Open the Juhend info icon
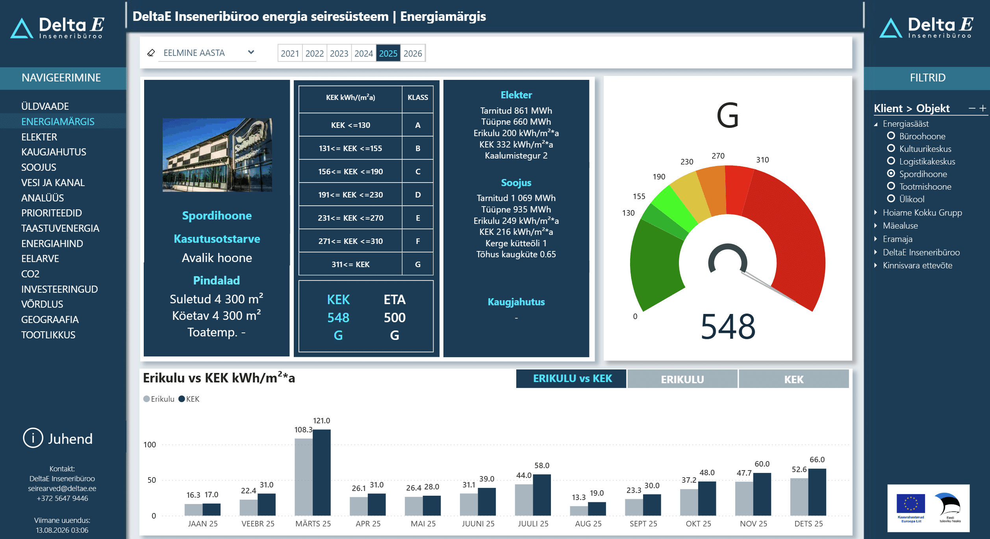The image size is (990, 539). 33,438
